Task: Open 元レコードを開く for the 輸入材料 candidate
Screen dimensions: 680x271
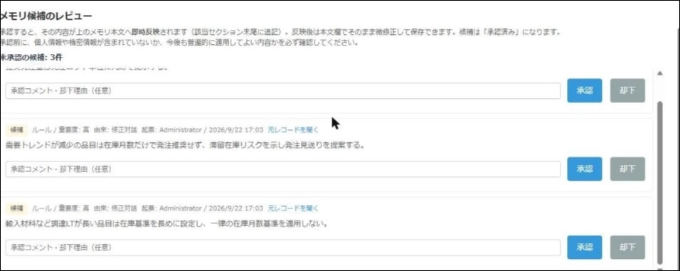Action: (293, 208)
